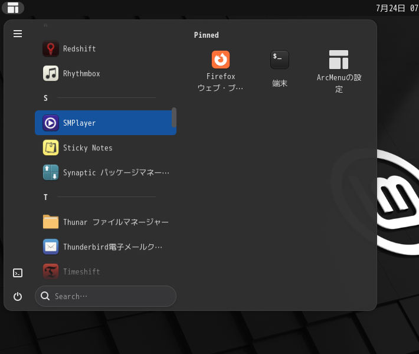Image resolution: width=419 pixels, height=354 pixels.
Task: Launch Thunderbird mail icon
Action: pyautogui.click(x=51, y=247)
